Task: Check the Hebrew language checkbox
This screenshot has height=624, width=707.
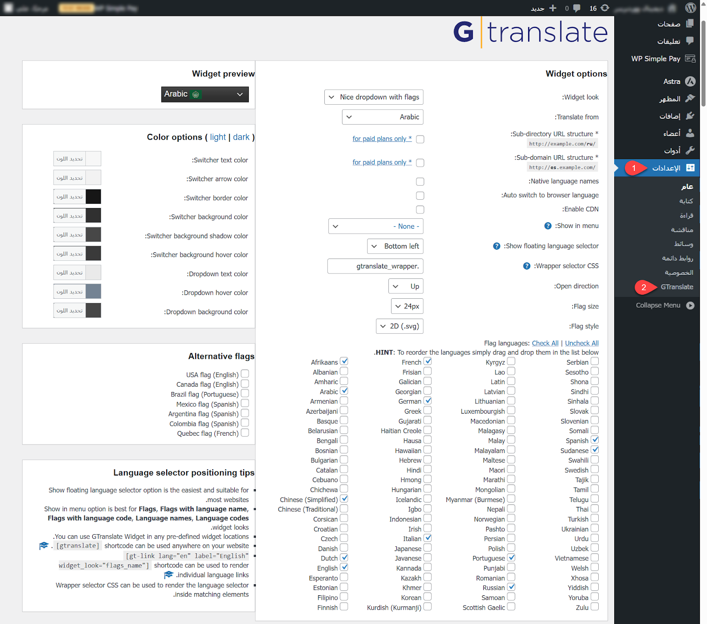Action: [x=428, y=460]
